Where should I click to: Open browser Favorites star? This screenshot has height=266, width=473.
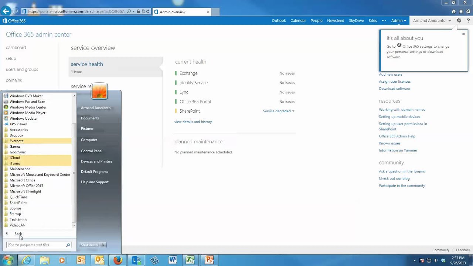(461, 11)
